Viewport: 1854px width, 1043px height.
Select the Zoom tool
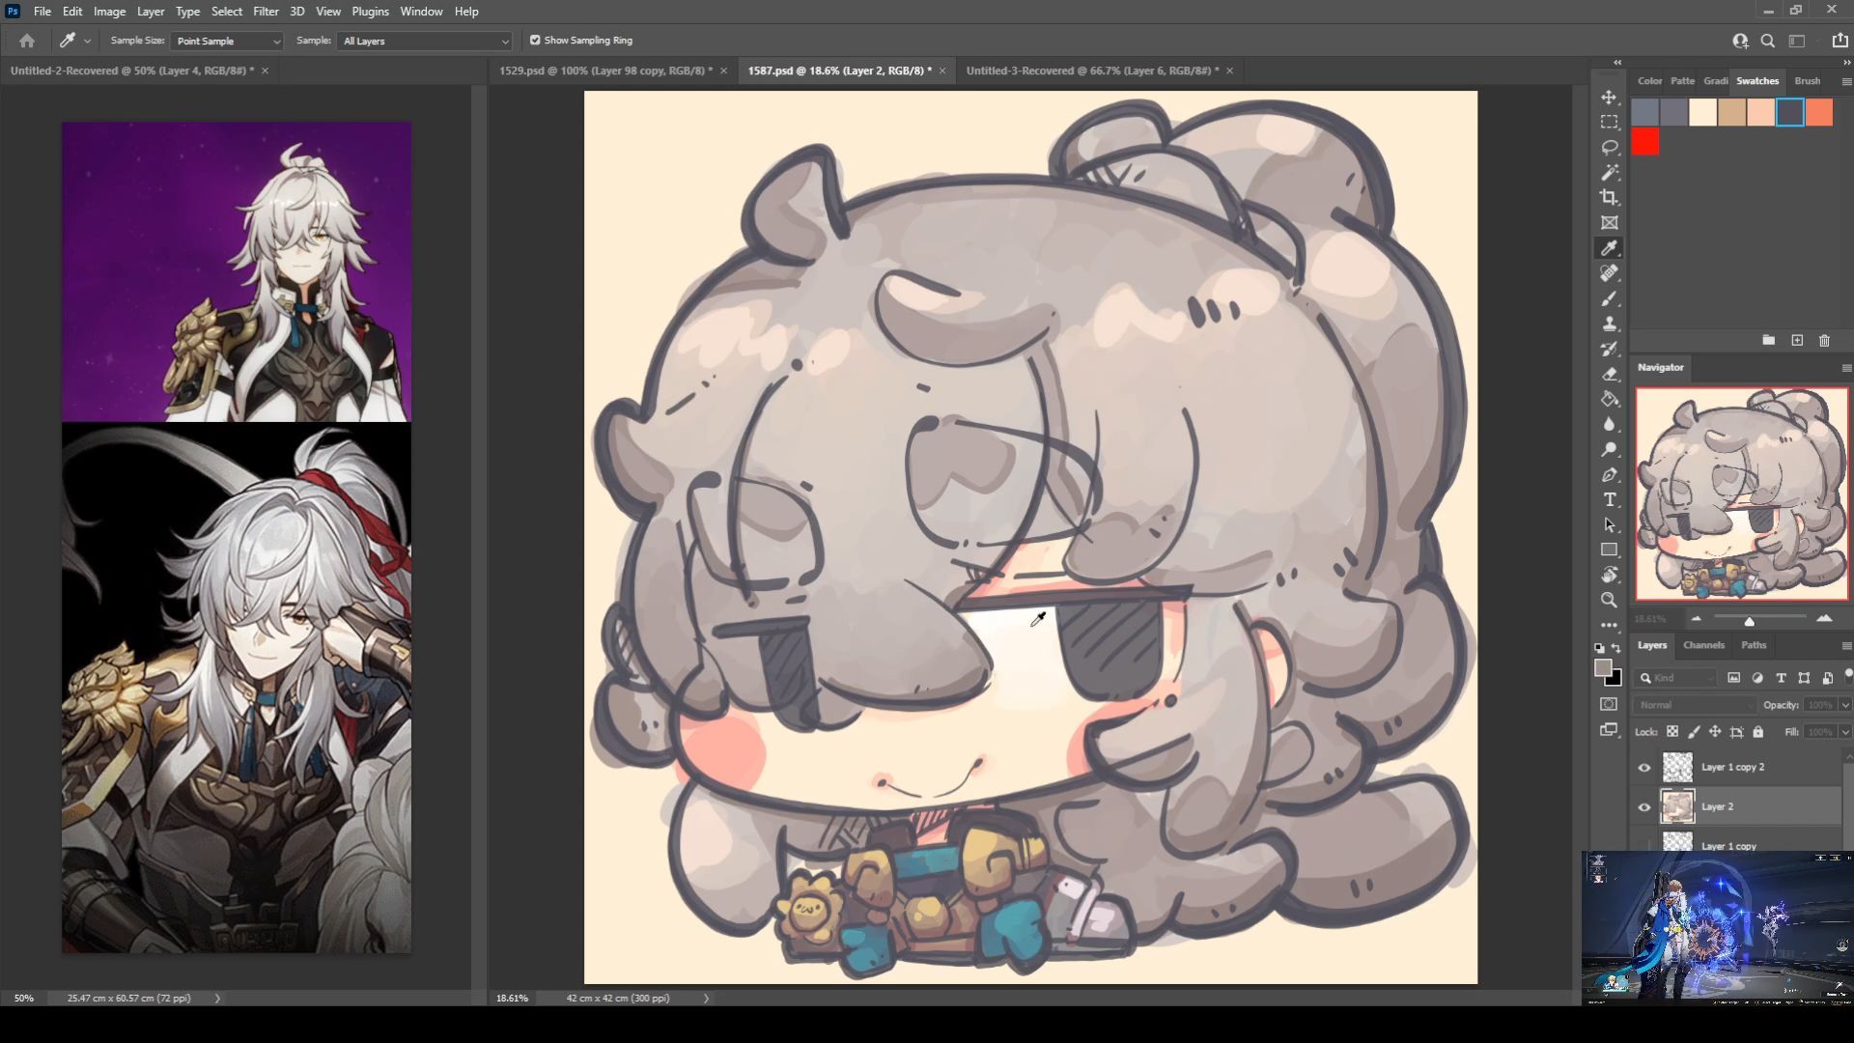[1609, 600]
